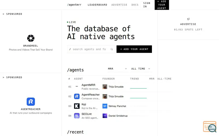This screenshot has height=136, width=219.
Task: Click Daniel Smidstrup avatar icon
Action: pos(105,116)
